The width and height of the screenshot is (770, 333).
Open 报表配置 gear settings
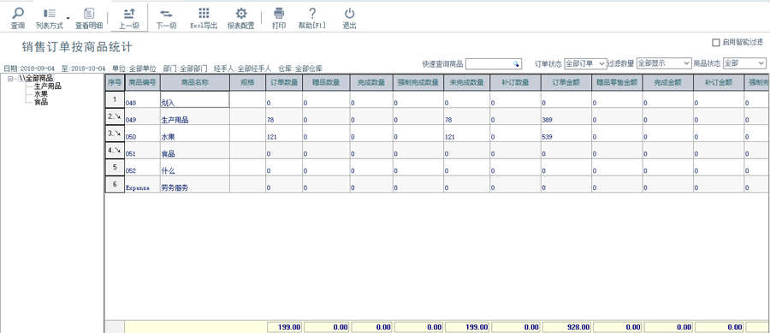coord(241,13)
